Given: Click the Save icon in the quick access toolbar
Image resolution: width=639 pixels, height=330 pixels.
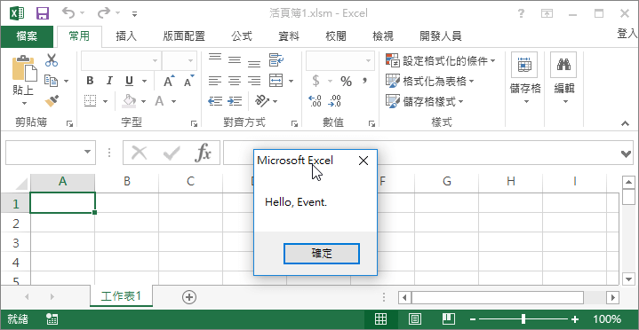Looking at the screenshot, I should tap(43, 13).
